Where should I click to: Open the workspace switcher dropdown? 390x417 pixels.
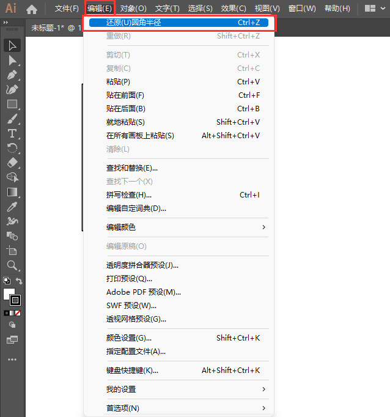[375, 9]
